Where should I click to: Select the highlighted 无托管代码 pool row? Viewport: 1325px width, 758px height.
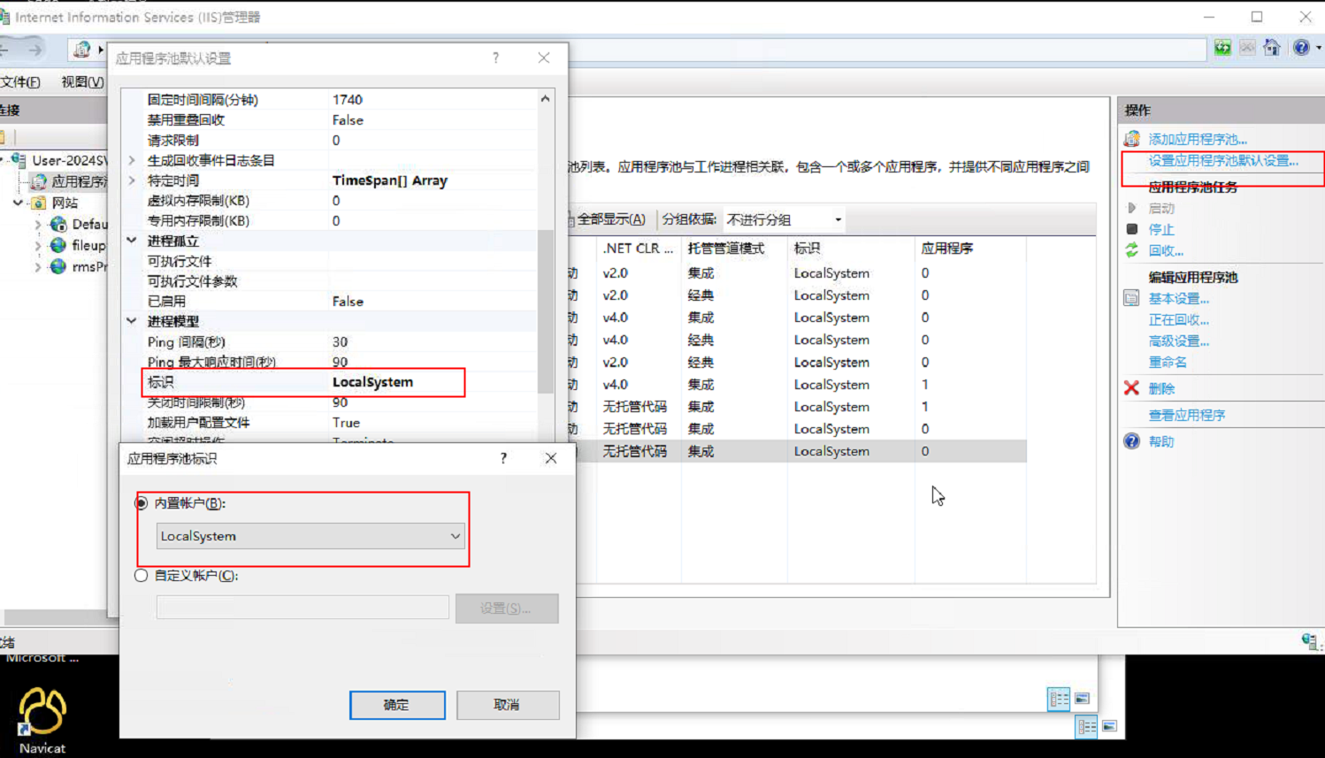tap(796, 451)
